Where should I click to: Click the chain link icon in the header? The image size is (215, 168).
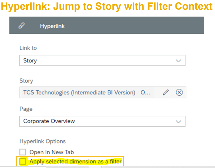[x=21, y=26]
